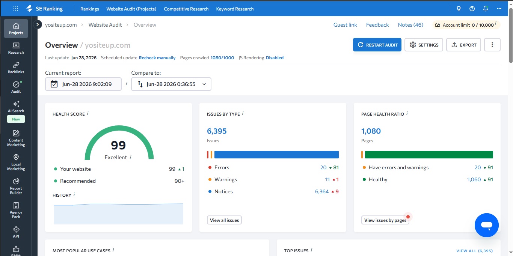
Task: Open the apps grid menu icon
Action: tap(16, 9)
